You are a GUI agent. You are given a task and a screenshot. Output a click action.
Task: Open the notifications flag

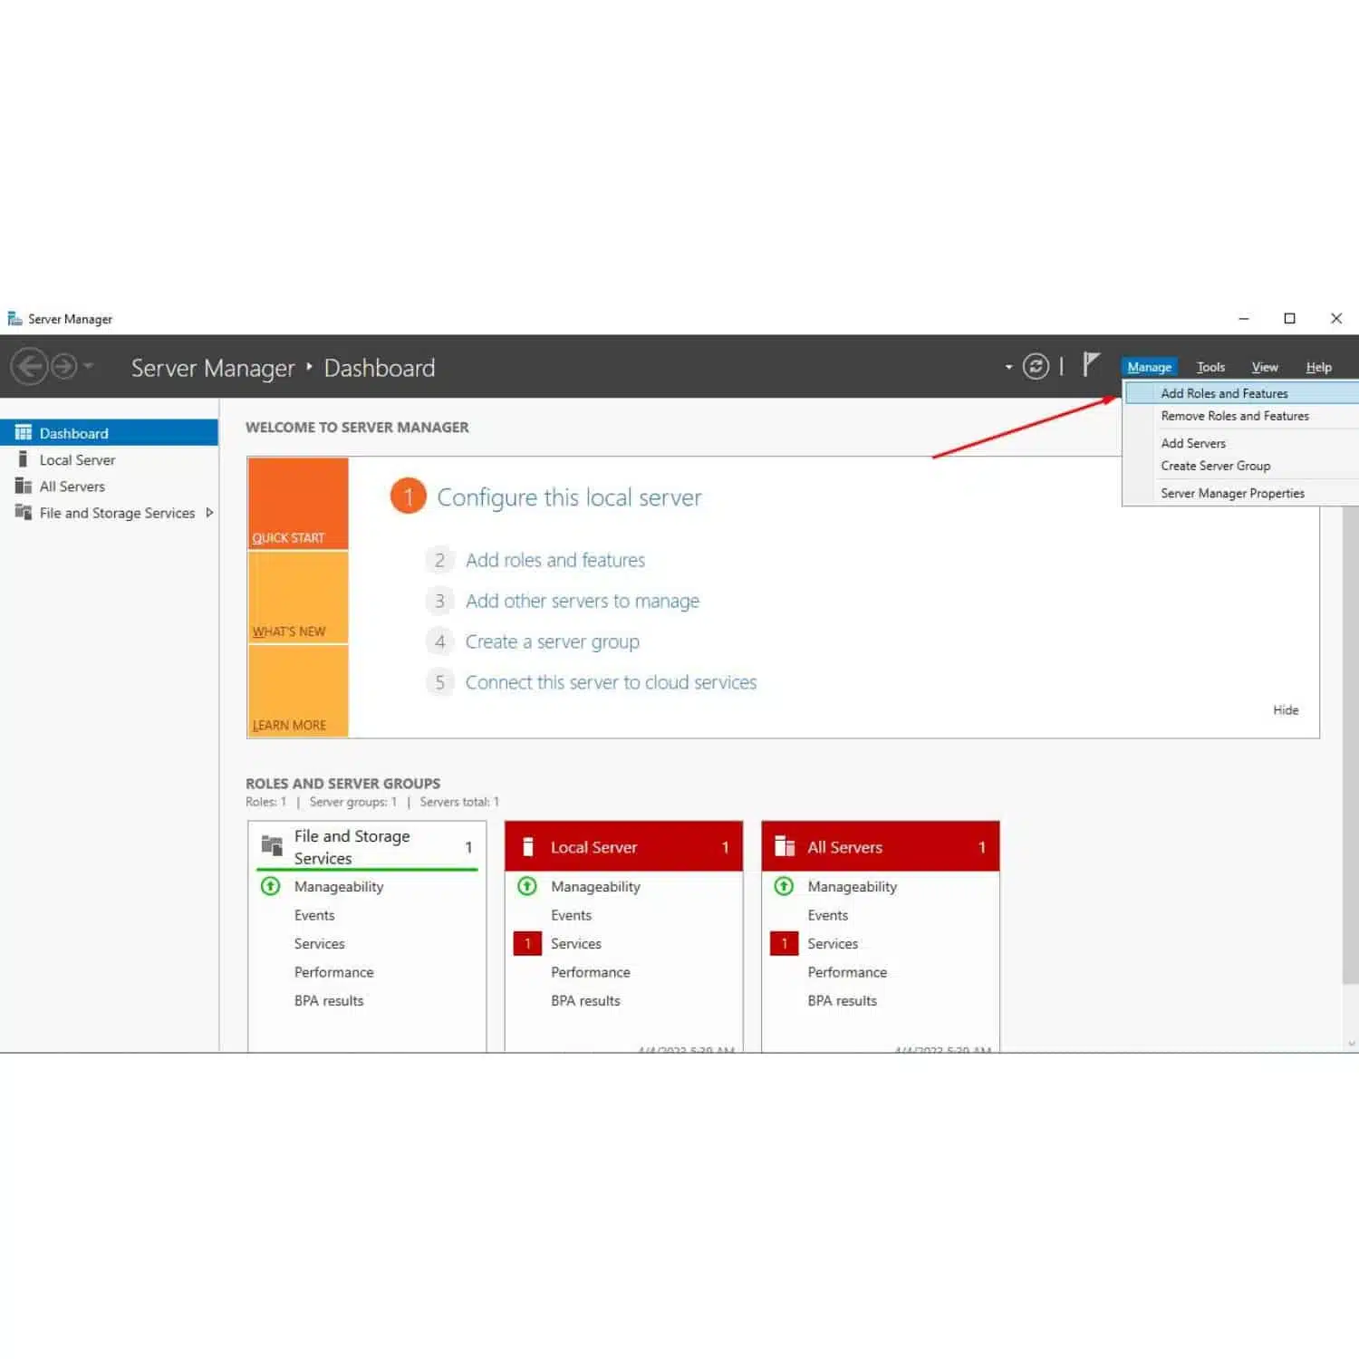1091,365
